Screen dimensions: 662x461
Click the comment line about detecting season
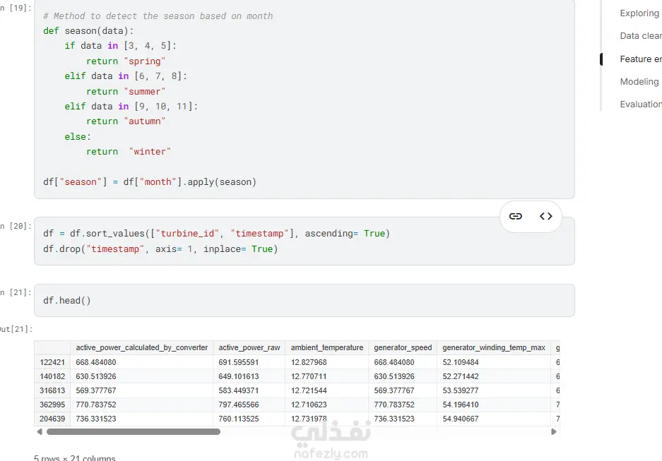(x=158, y=16)
